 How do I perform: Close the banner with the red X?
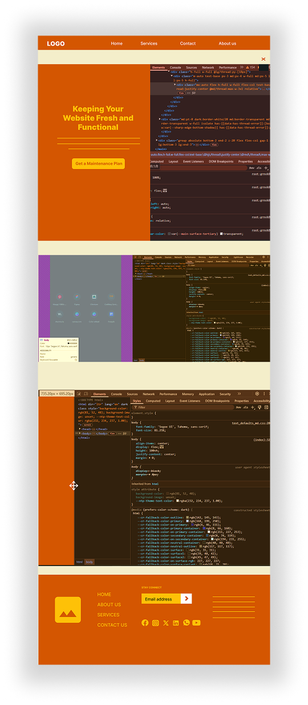tap(263, 59)
